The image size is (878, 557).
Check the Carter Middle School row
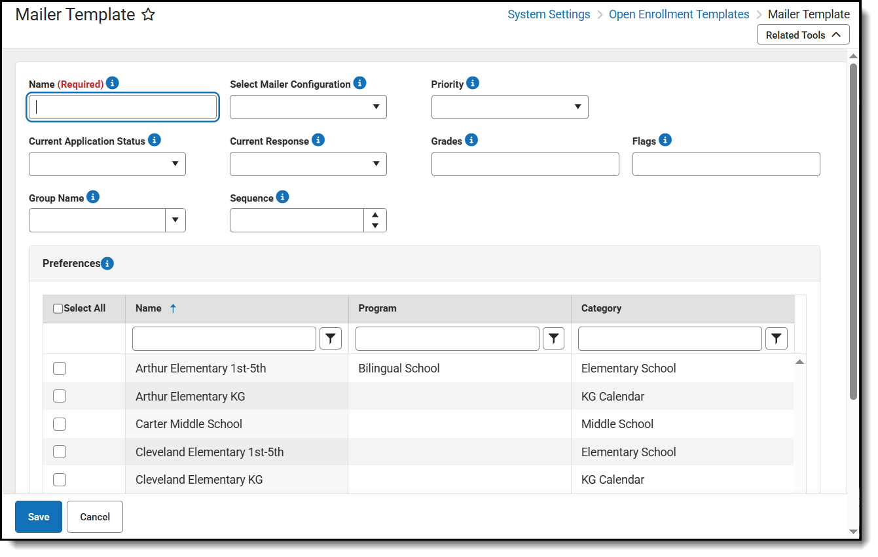click(60, 424)
